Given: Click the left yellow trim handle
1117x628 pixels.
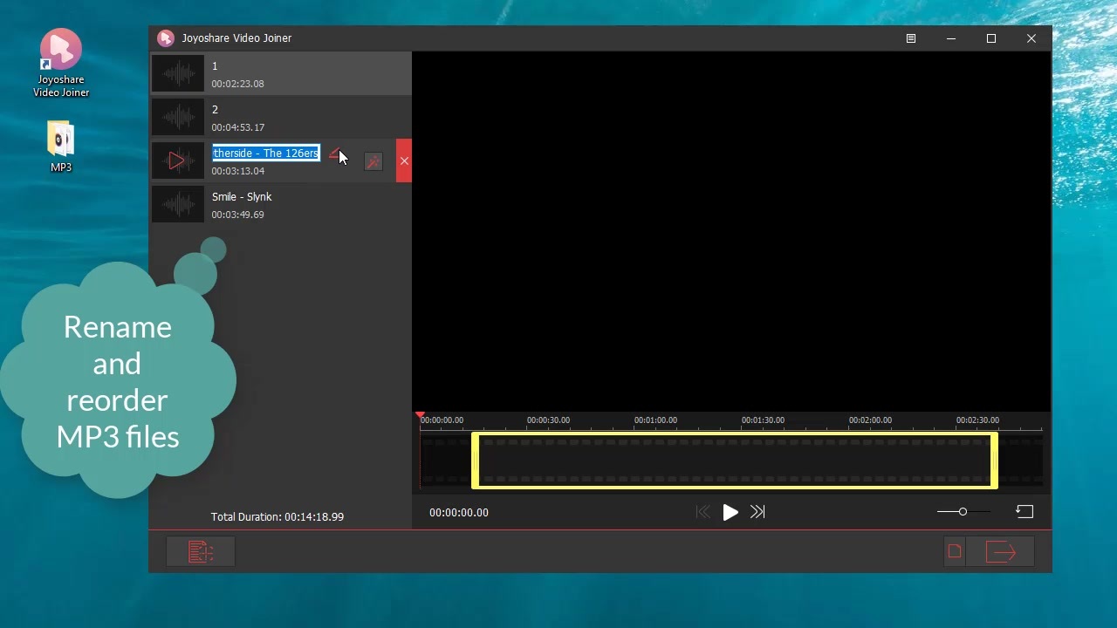Looking at the screenshot, I should coord(476,461).
